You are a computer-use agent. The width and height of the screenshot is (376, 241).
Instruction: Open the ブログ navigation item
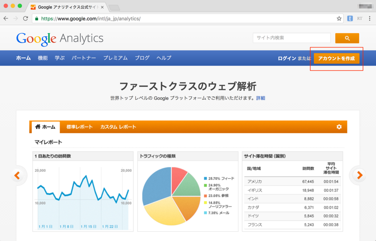point(142,58)
